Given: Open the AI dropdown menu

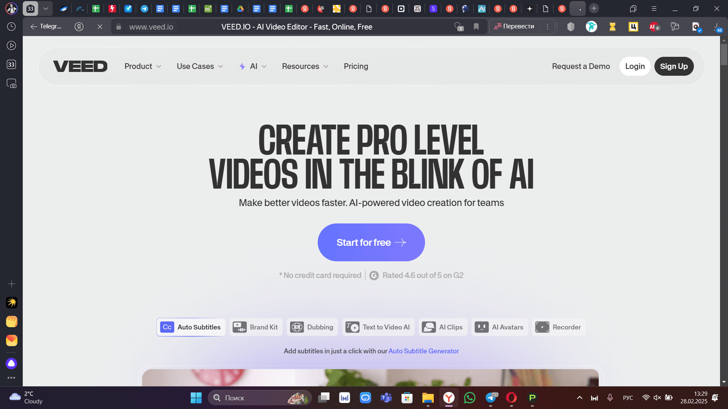Looking at the screenshot, I should pyautogui.click(x=253, y=66).
